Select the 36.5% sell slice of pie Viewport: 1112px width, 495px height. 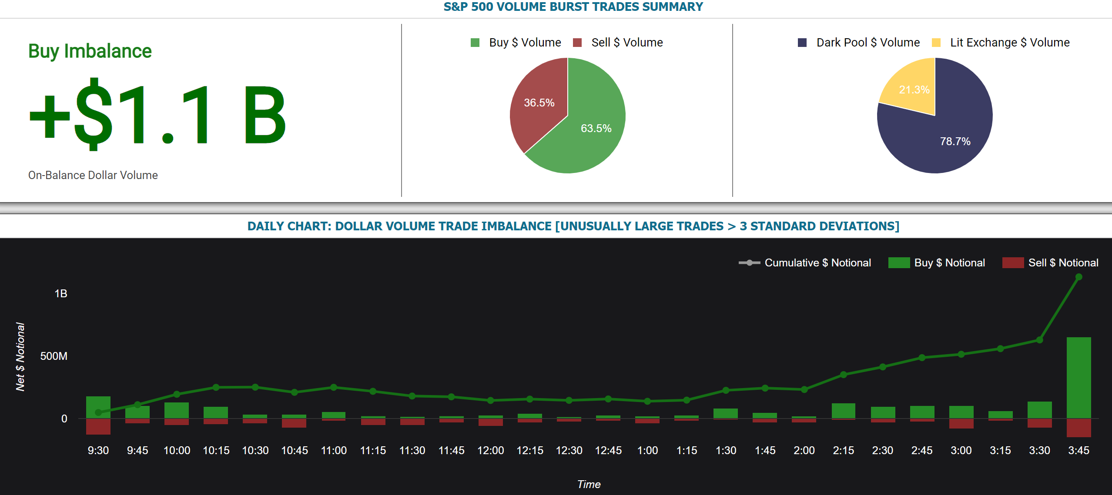click(539, 103)
